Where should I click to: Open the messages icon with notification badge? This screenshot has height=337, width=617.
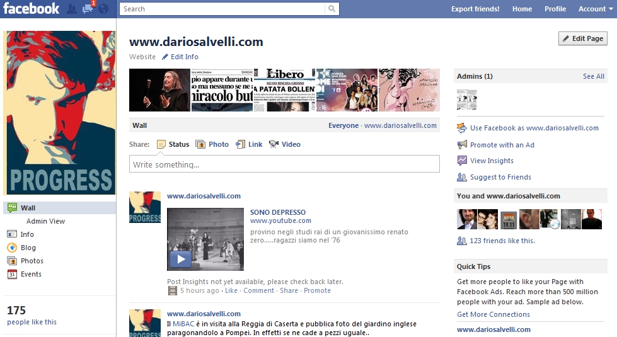coord(88,9)
